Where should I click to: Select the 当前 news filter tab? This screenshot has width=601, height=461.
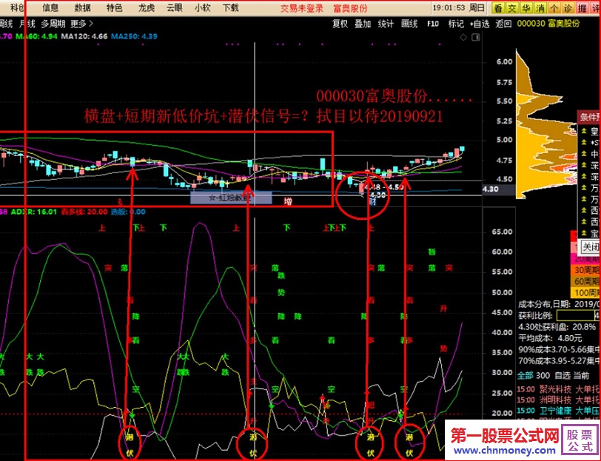pyautogui.click(x=581, y=376)
